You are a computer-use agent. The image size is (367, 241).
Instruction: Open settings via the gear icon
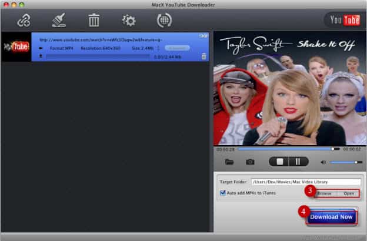[x=129, y=21]
